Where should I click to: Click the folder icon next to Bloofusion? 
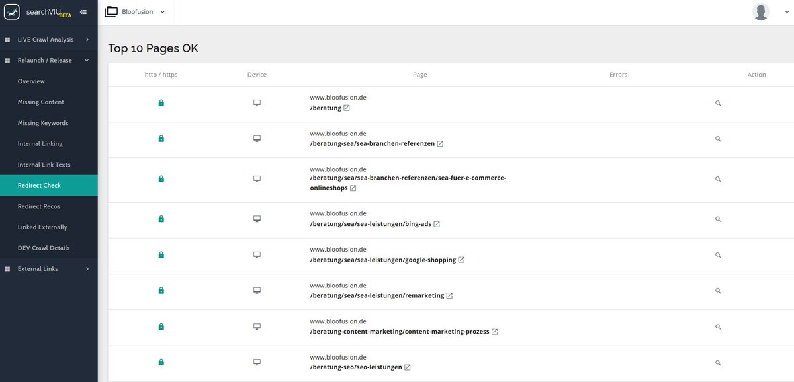pos(111,11)
